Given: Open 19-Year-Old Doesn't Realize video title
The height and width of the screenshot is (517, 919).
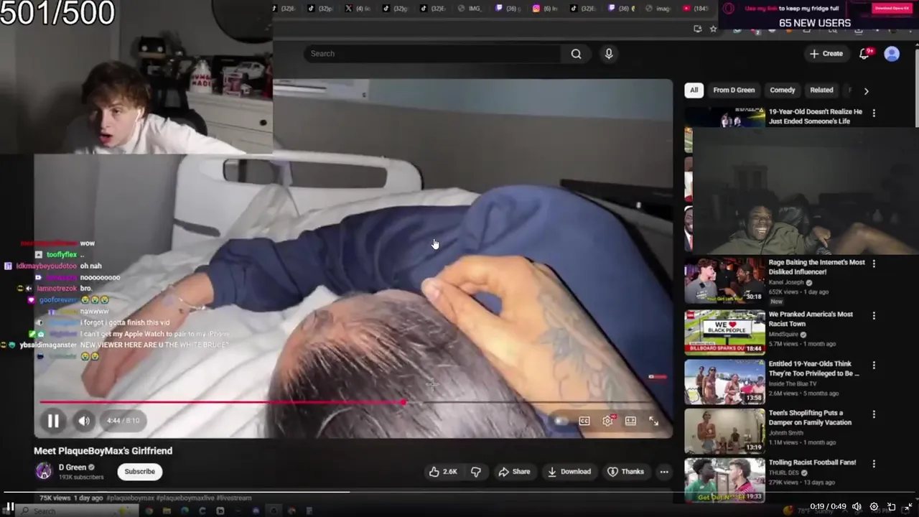Looking at the screenshot, I should coord(816,116).
